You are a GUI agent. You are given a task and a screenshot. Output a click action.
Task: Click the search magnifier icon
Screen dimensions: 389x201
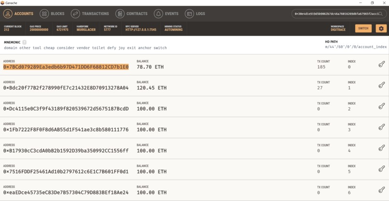click(381, 14)
